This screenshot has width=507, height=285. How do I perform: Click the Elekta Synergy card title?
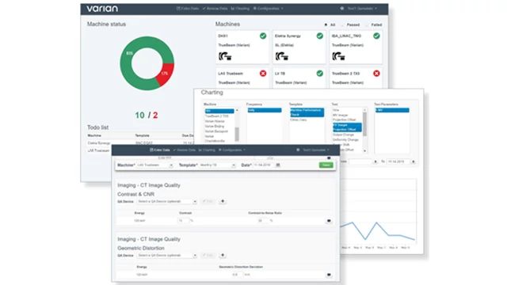(288, 36)
